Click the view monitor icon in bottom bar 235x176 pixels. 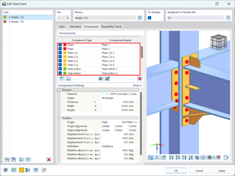(x=36, y=170)
